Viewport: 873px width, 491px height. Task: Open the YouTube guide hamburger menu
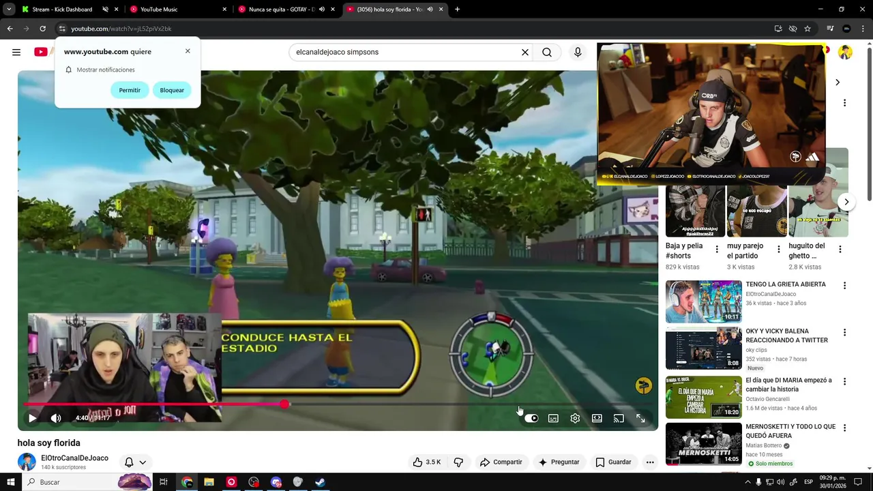click(x=16, y=52)
